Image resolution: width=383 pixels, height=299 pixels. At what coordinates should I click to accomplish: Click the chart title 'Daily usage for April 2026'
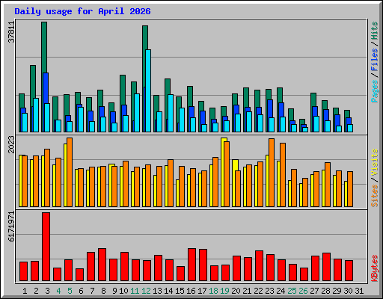click(82, 11)
